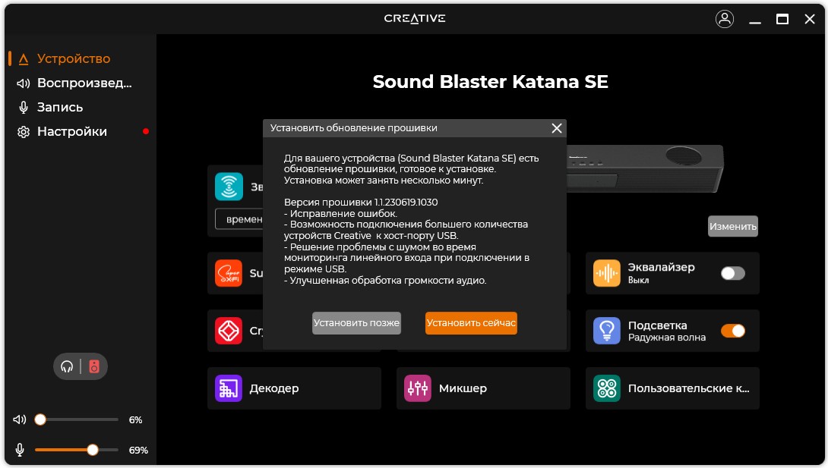
Task: Click the Sound Blaster Katana SE heading
Action: tap(491, 82)
